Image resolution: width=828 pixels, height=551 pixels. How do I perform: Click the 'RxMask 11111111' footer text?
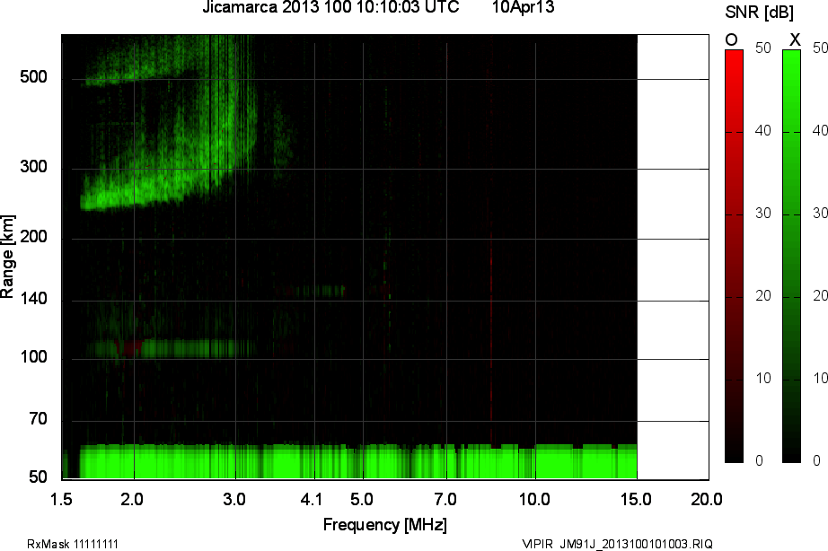pyautogui.click(x=73, y=544)
